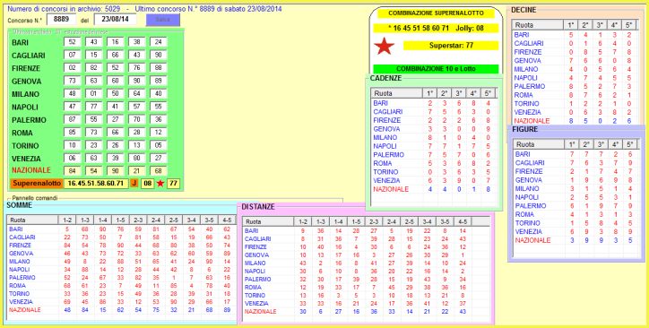The width and height of the screenshot is (649, 328).
Task: Select MILANO row in DISTANZE table
Action: 367,263
